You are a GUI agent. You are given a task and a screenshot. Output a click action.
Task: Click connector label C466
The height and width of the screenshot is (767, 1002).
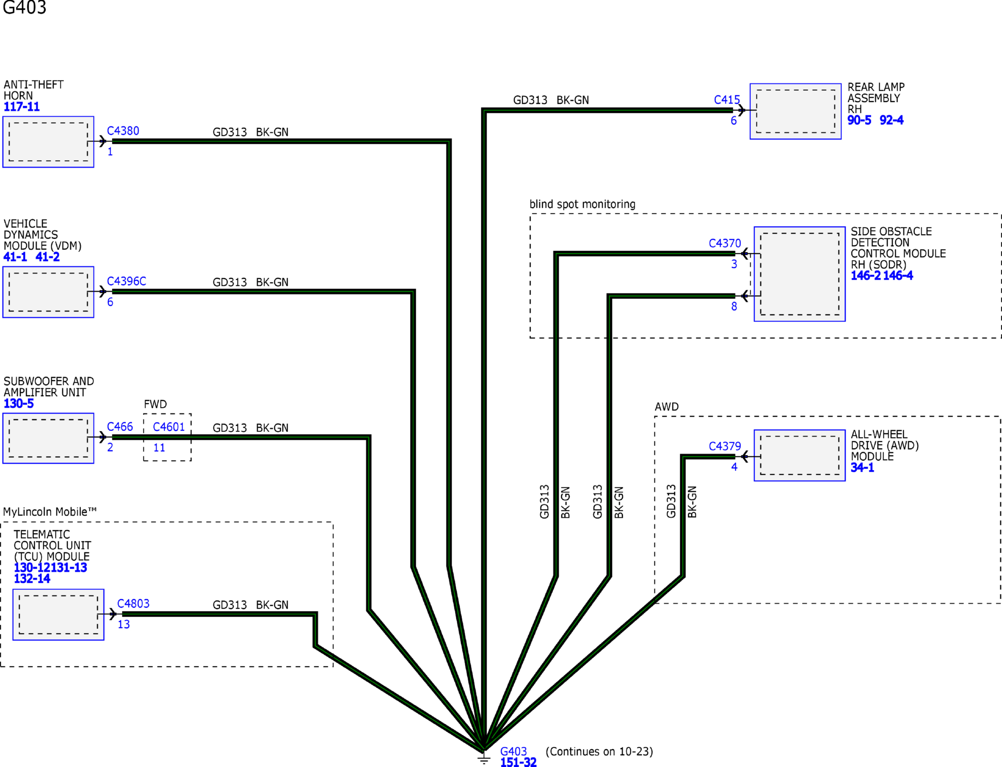click(x=120, y=427)
